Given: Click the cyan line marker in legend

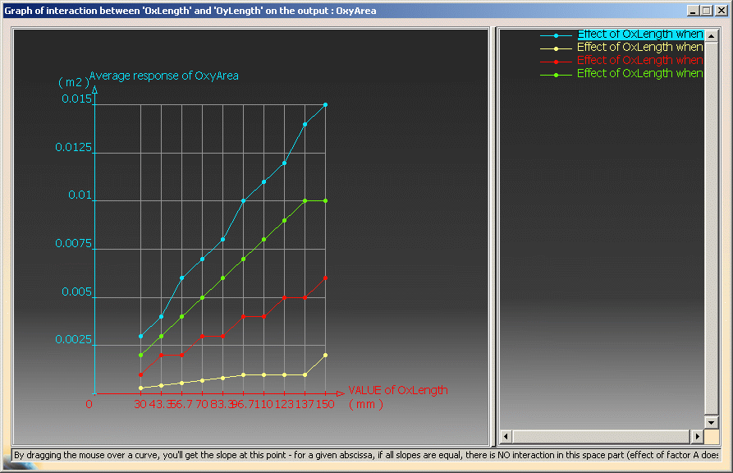Looking at the screenshot, I should pyautogui.click(x=557, y=35).
